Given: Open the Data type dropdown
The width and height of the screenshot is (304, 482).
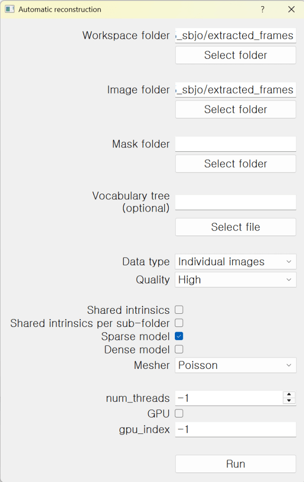Looking at the screenshot, I should [235, 261].
